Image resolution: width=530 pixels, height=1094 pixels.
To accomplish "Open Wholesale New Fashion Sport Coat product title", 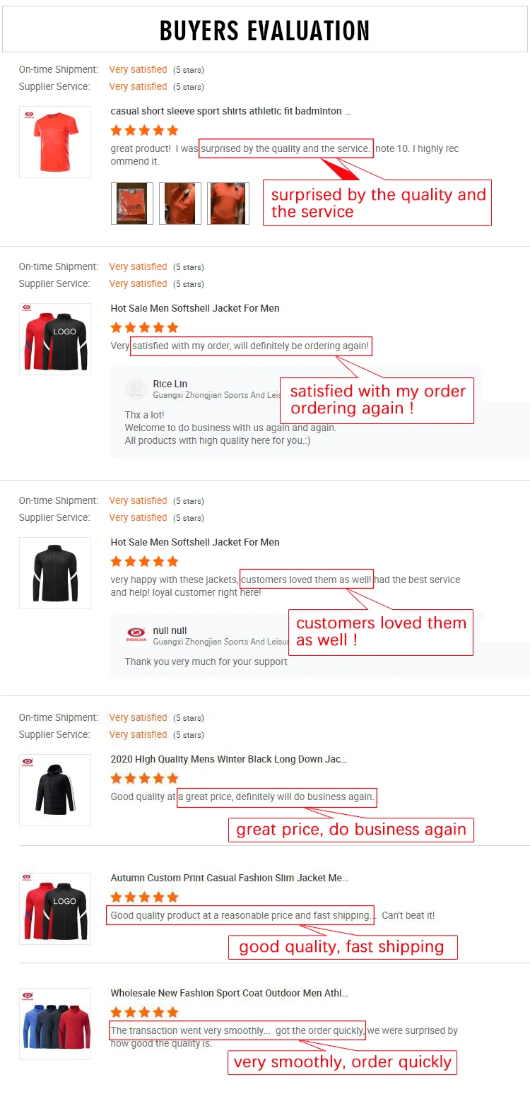I will [x=230, y=993].
